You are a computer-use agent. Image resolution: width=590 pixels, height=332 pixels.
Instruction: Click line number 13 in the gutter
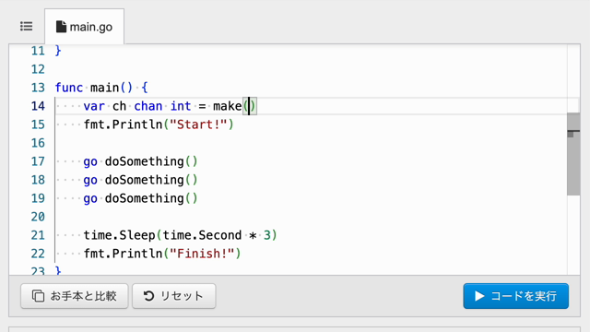click(38, 88)
